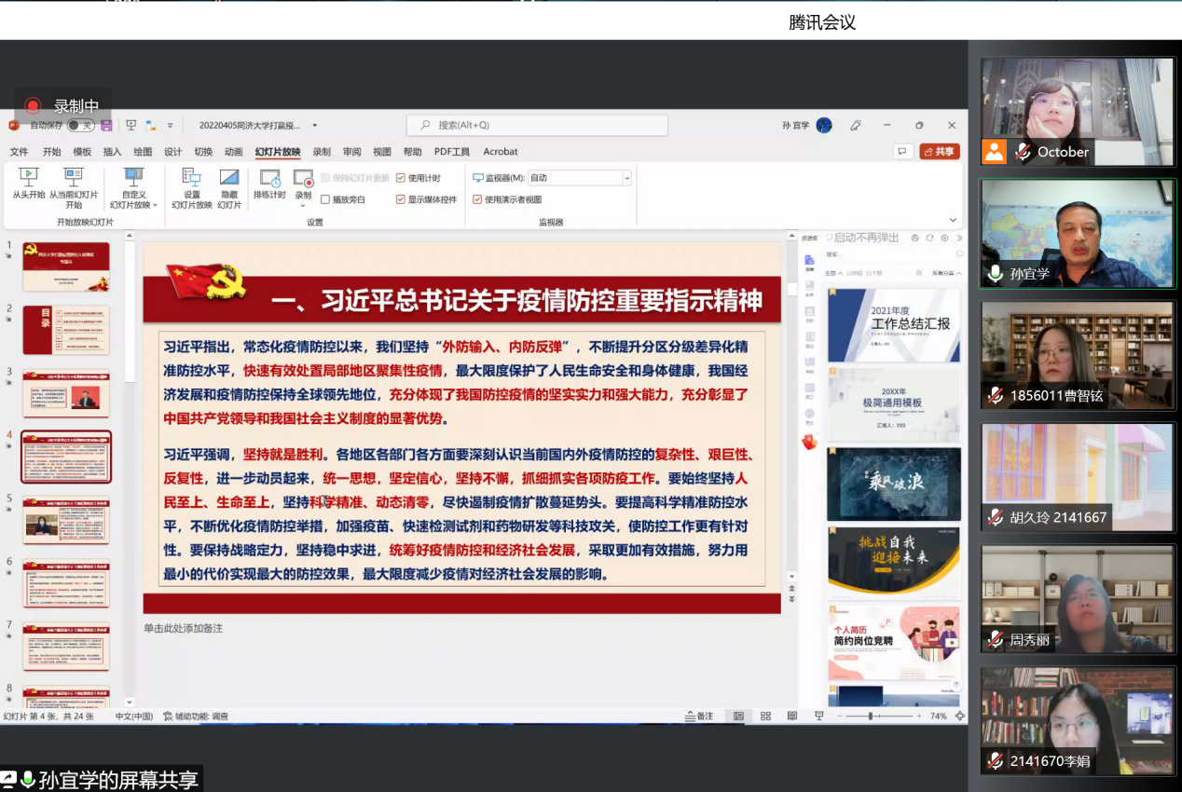Image resolution: width=1182 pixels, height=792 pixels.
Task: Click the zoom level 74% value
Action: pos(939,717)
